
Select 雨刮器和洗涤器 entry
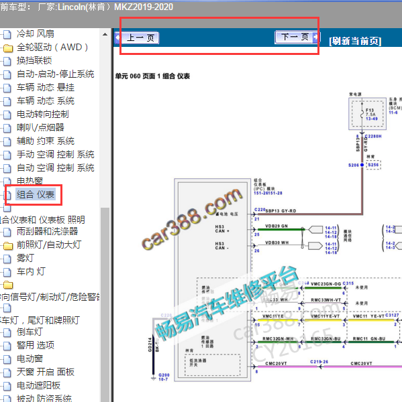[x=47, y=231]
